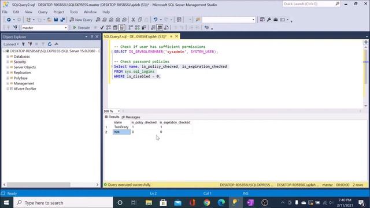Open the Query menu
Image resolution: width=370 pixels, height=208 pixels.
pyautogui.click(x=43, y=12)
